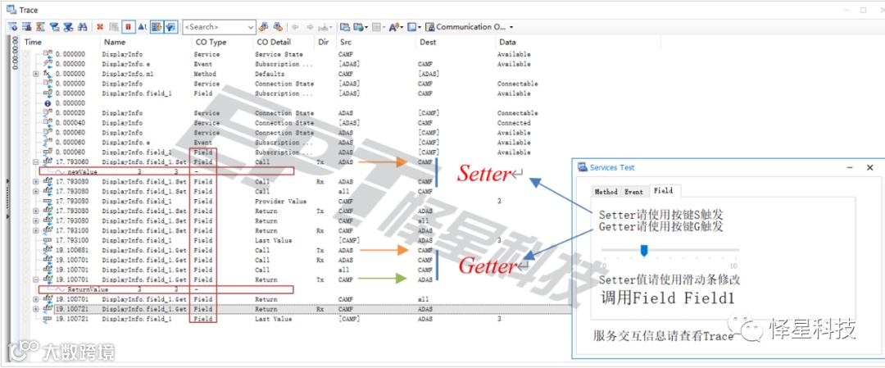Switch to the Method tab in Services Test

(606, 192)
